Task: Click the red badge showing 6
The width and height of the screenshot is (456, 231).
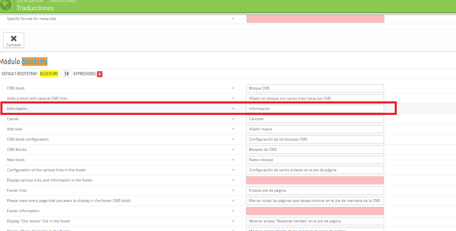Action: [100, 74]
